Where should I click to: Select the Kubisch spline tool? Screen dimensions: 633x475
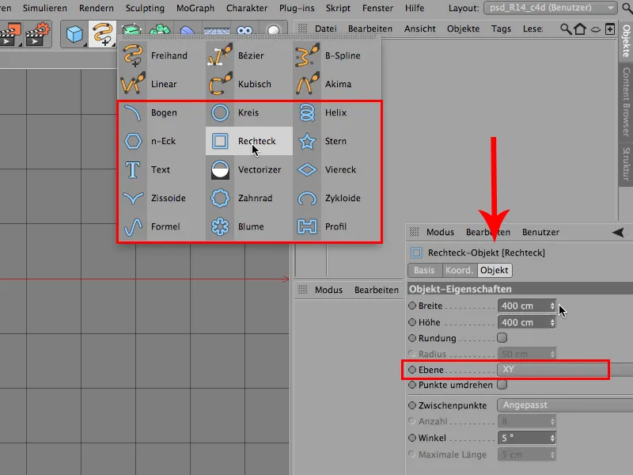(248, 84)
